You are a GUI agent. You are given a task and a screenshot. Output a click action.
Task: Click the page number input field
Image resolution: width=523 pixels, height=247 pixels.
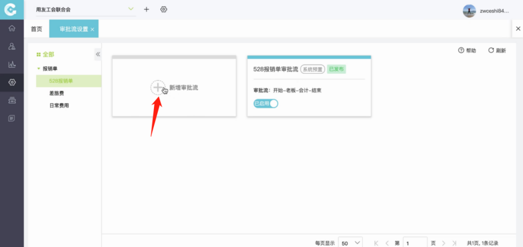(x=415, y=243)
